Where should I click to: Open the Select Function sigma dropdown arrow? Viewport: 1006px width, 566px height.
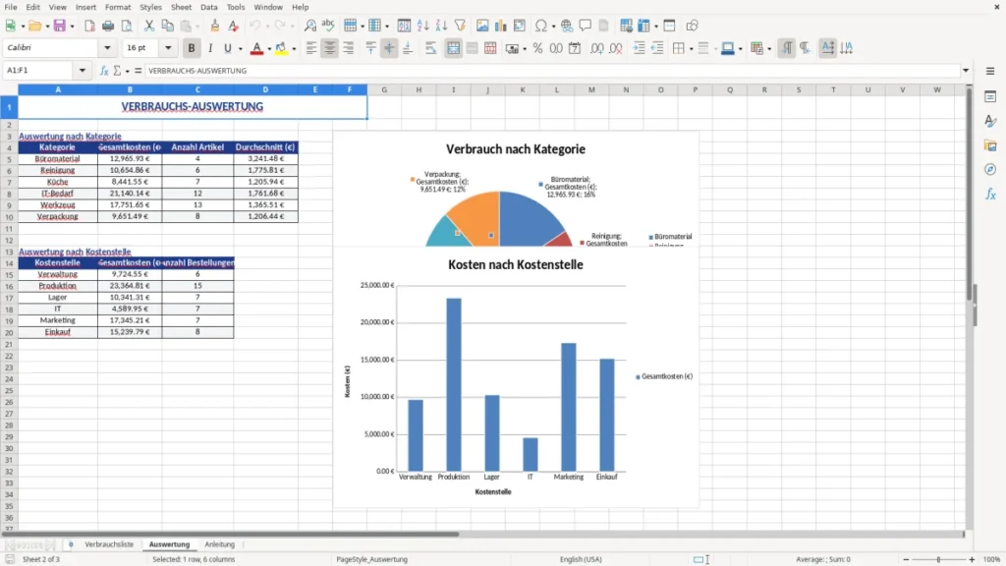coord(127,71)
